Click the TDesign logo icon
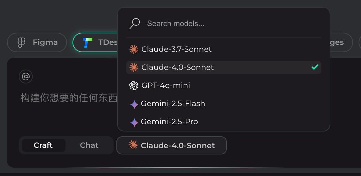361x176 pixels. (88, 42)
